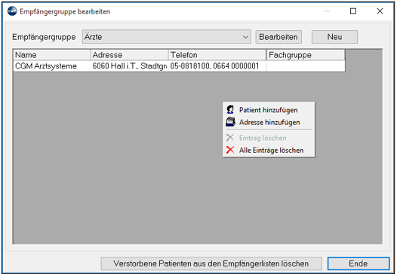Sort by the Name column header
397x274 pixels.
click(52, 55)
